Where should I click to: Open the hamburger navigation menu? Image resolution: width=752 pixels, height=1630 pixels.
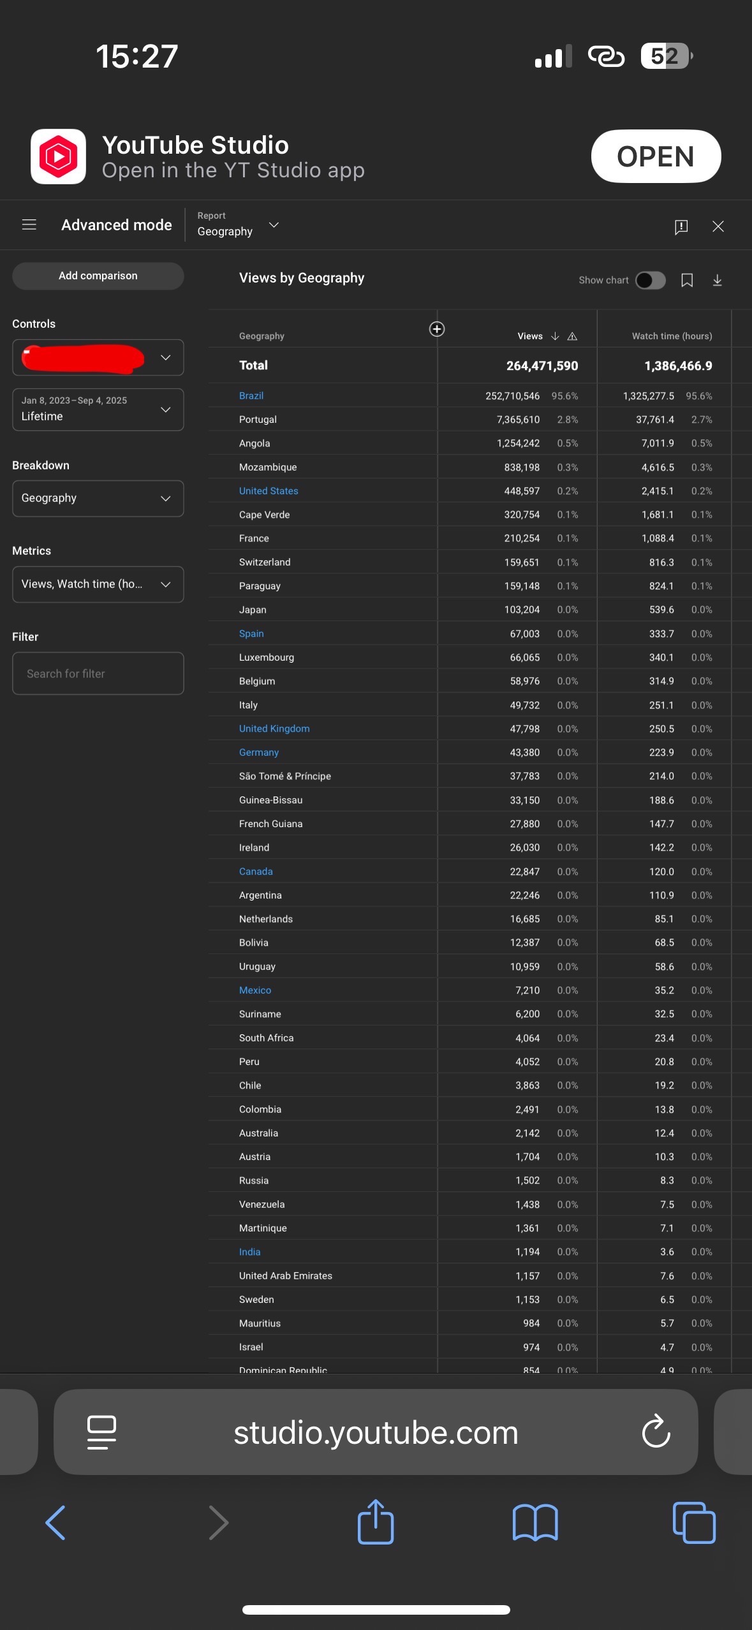point(29,225)
